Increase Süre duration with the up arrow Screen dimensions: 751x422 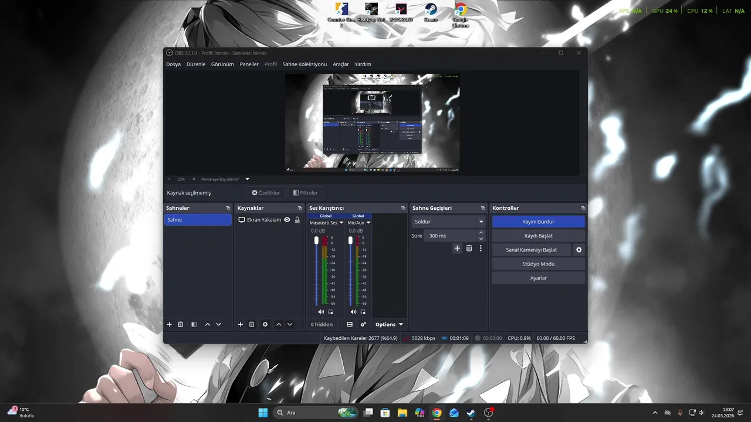coord(481,233)
